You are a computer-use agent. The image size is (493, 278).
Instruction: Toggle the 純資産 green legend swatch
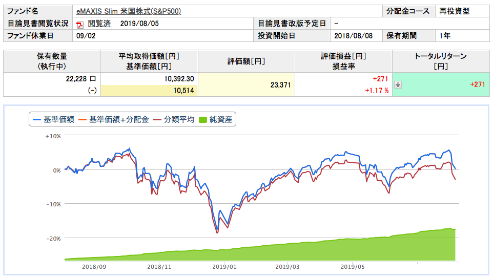[203, 120]
